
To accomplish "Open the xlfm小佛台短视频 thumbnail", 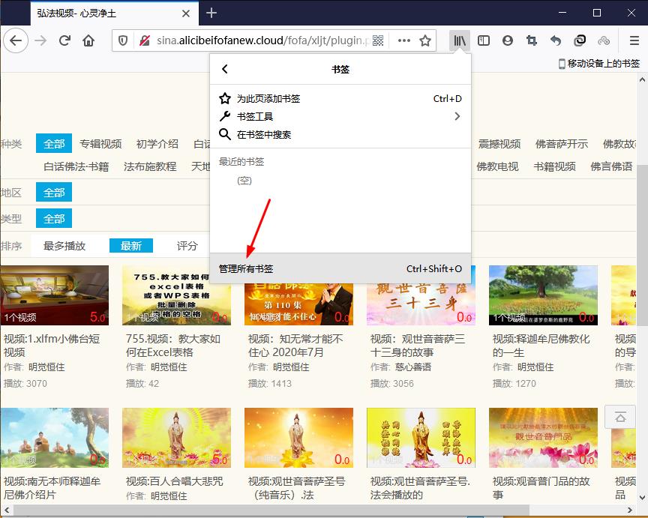I will 55,295.
